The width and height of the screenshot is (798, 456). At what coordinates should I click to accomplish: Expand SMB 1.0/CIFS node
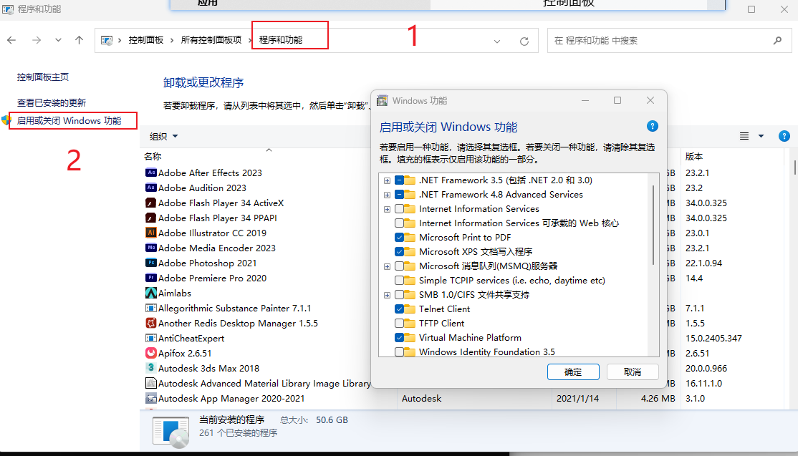[388, 295]
